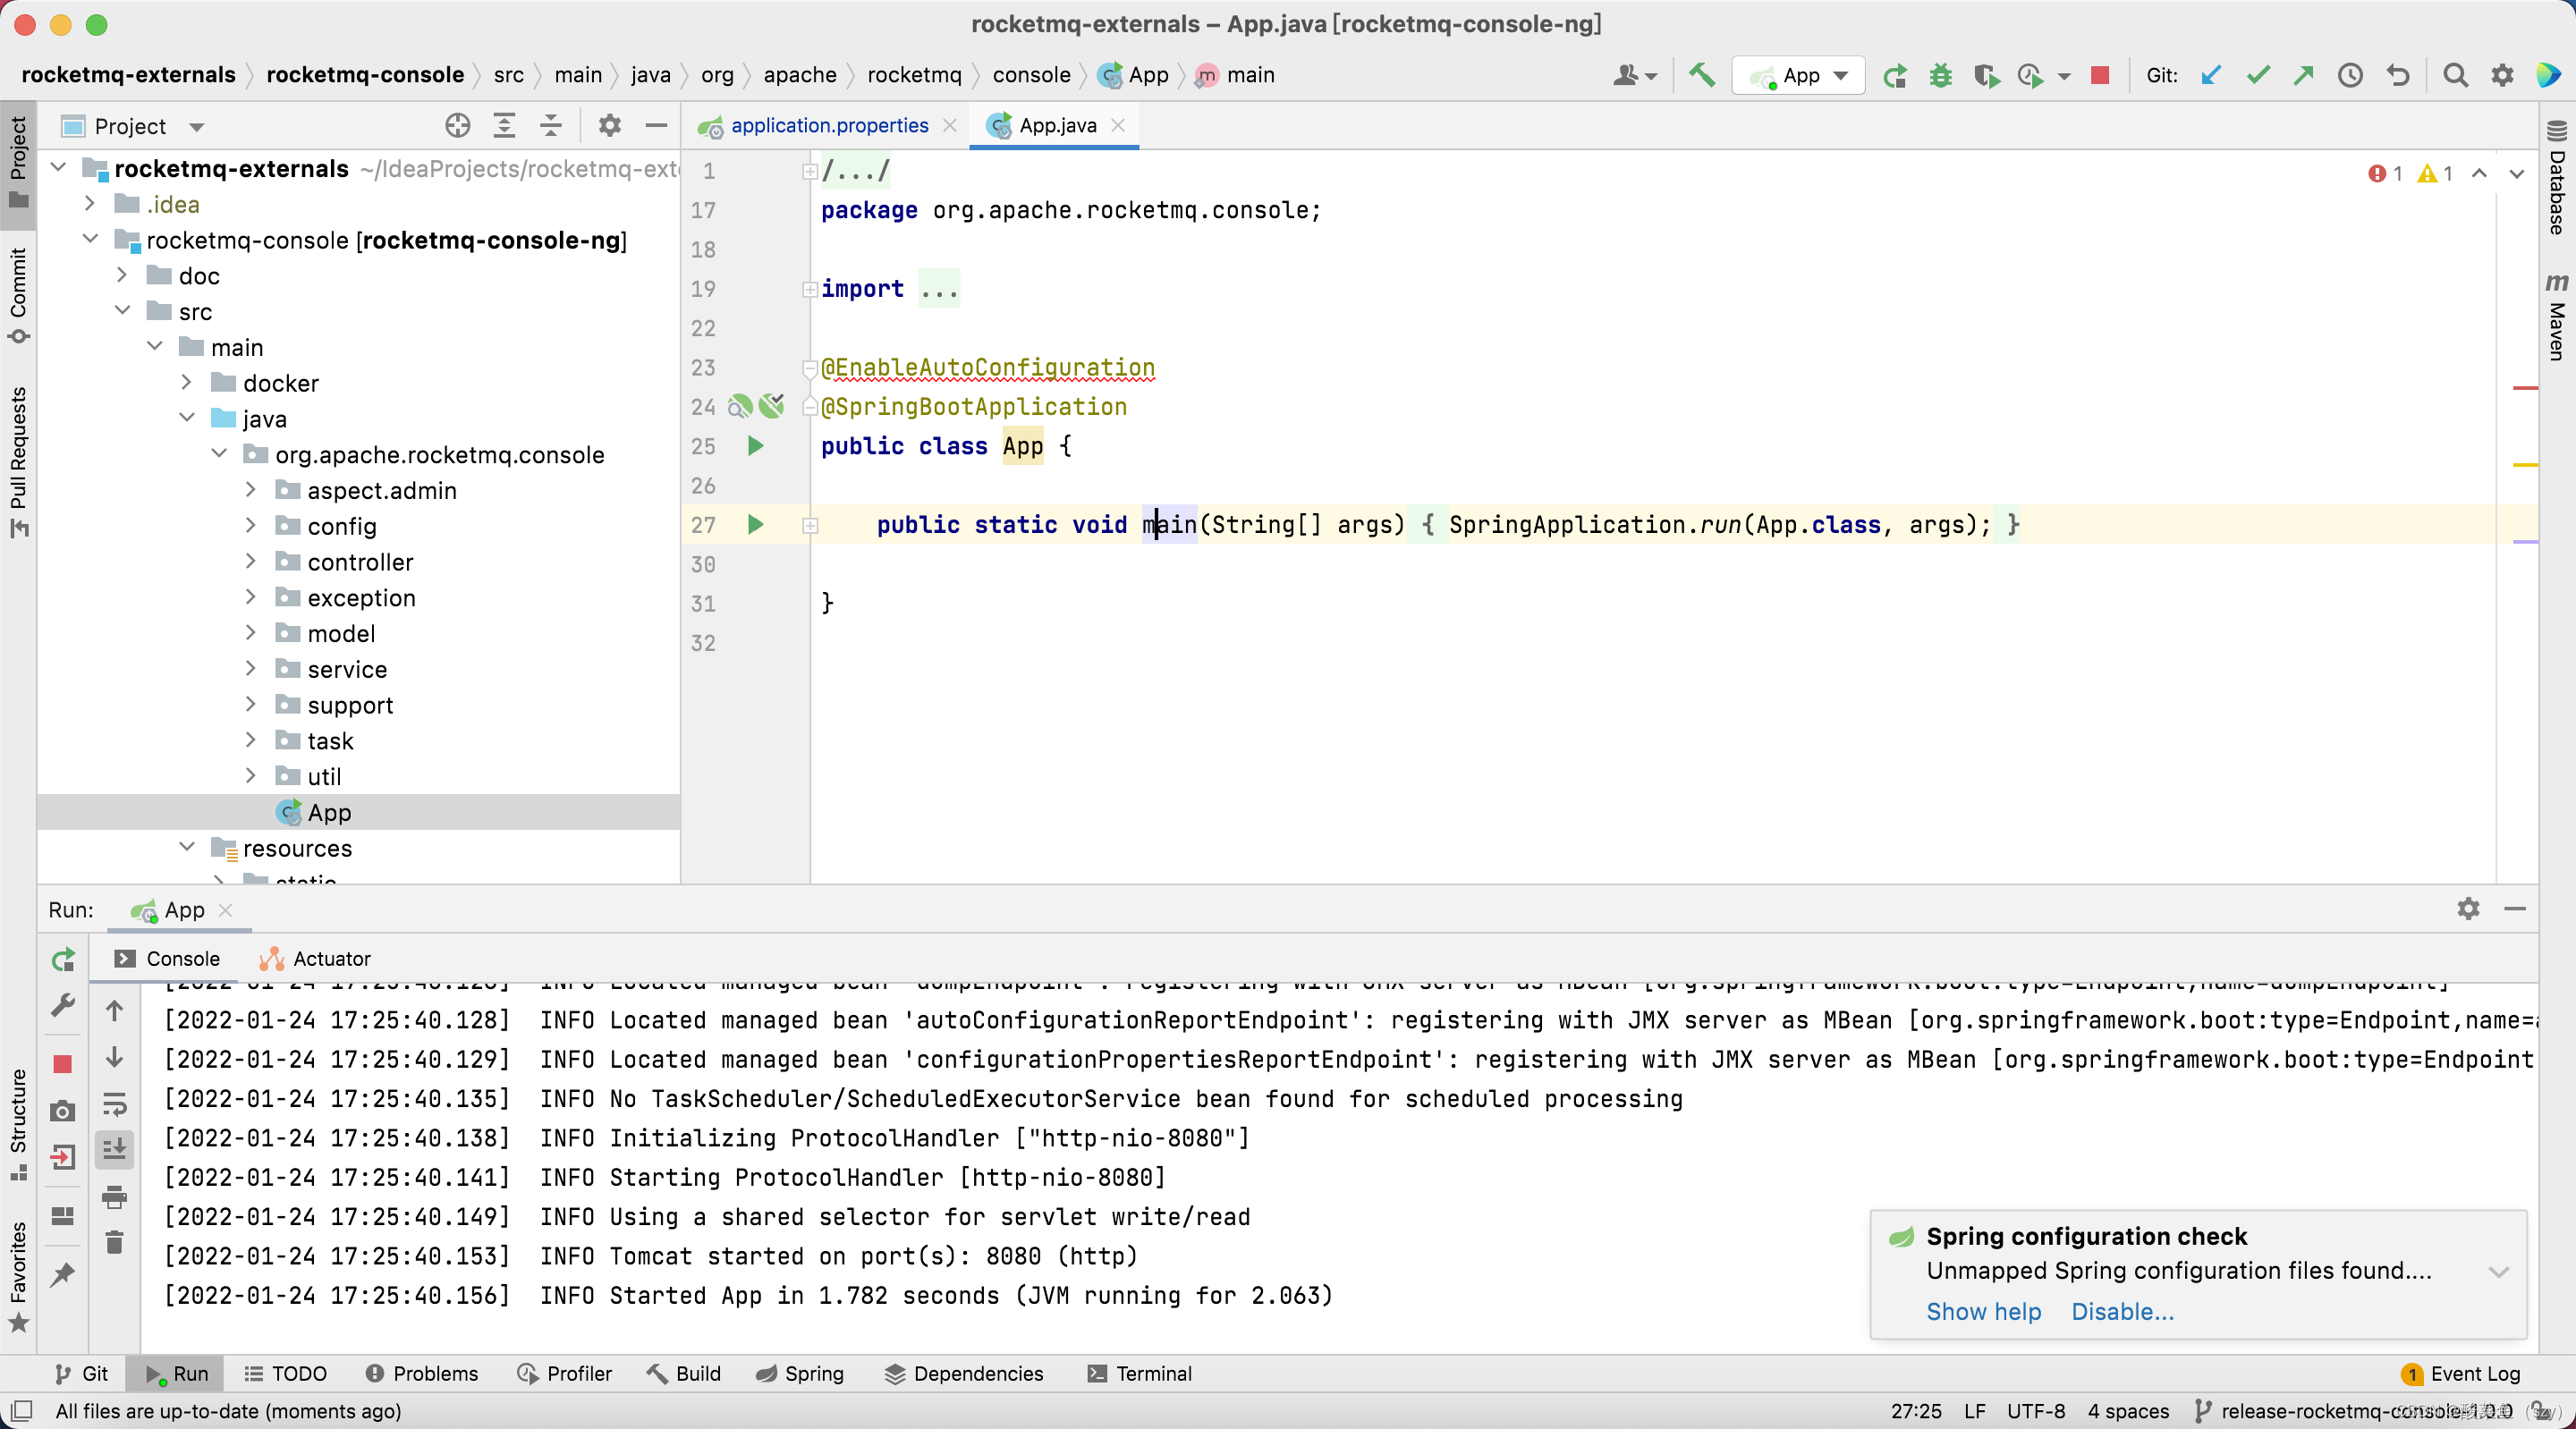
Task: Click the run gutter arrow beside the main method
Action: coord(755,524)
